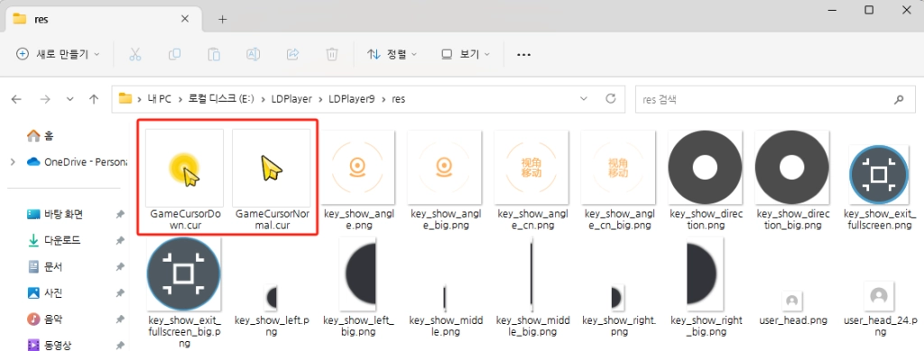Image resolution: width=924 pixels, height=351 pixels.
Task: Click breadcrumb chevron after 내 PC
Action: point(180,99)
